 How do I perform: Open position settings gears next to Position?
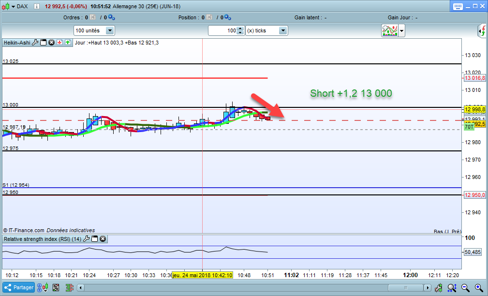pos(227,17)
